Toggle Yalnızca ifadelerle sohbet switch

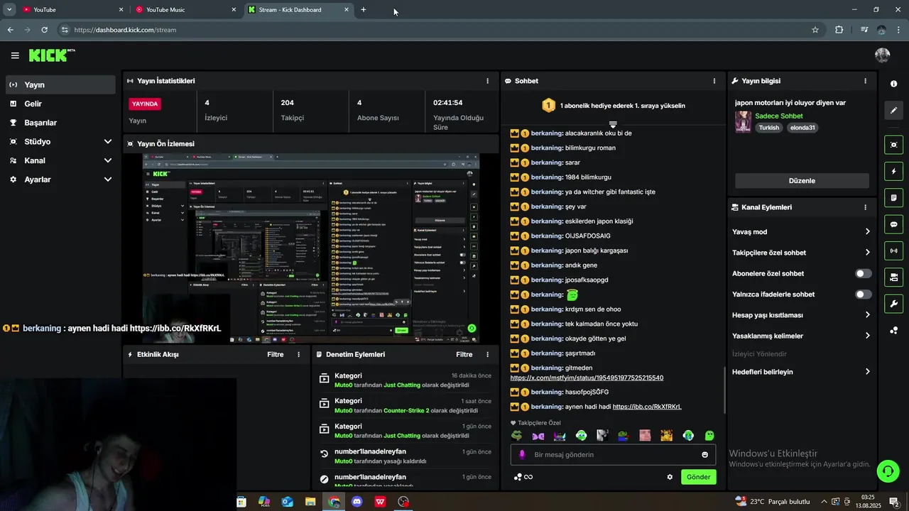pos(864,295)
